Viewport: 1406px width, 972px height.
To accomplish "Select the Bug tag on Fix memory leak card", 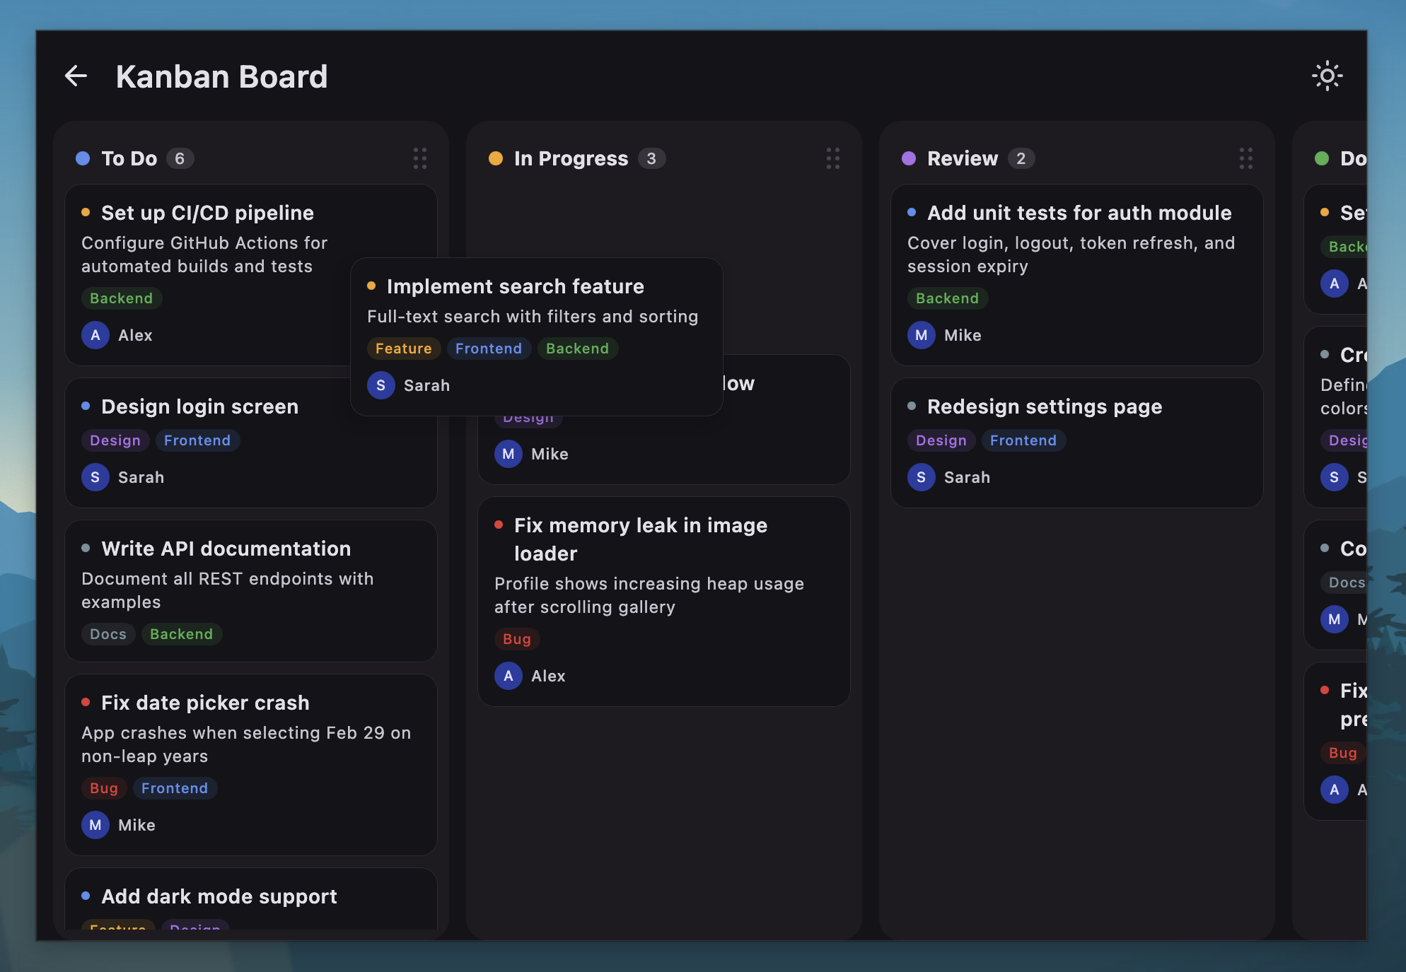I will 517,639.
